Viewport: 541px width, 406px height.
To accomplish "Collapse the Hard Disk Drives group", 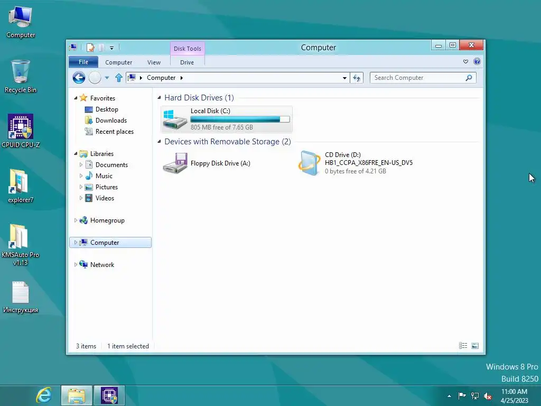I will (x=159, y=98).
